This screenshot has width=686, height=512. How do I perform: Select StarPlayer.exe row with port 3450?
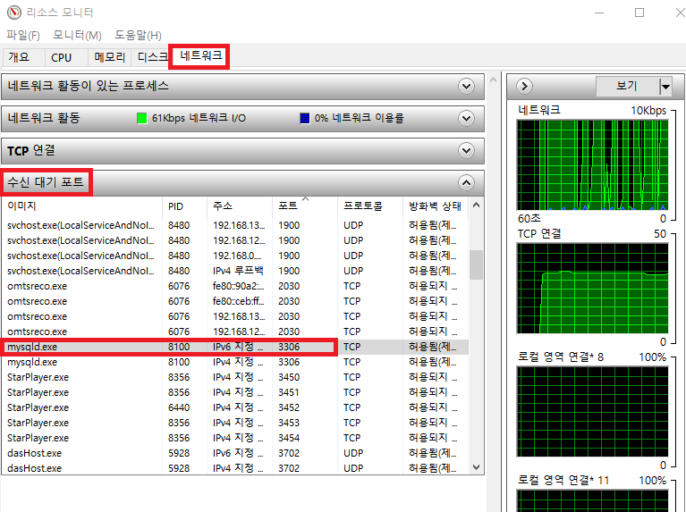(235, 377)
